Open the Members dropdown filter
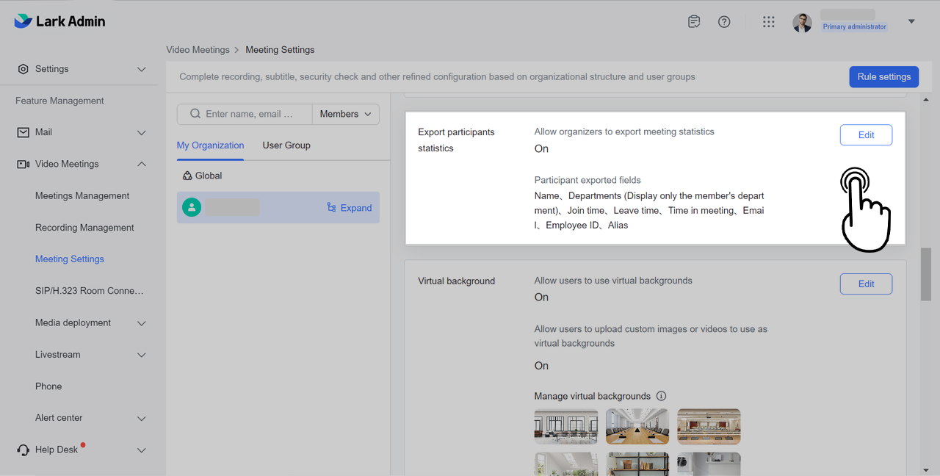940x476 pixels. point(345,114)
